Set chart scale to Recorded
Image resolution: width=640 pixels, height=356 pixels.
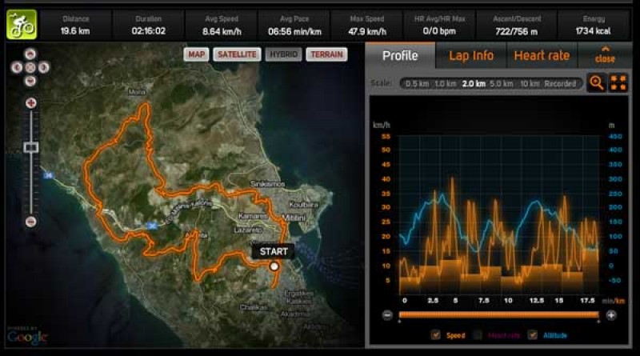[x=560, y=84]
